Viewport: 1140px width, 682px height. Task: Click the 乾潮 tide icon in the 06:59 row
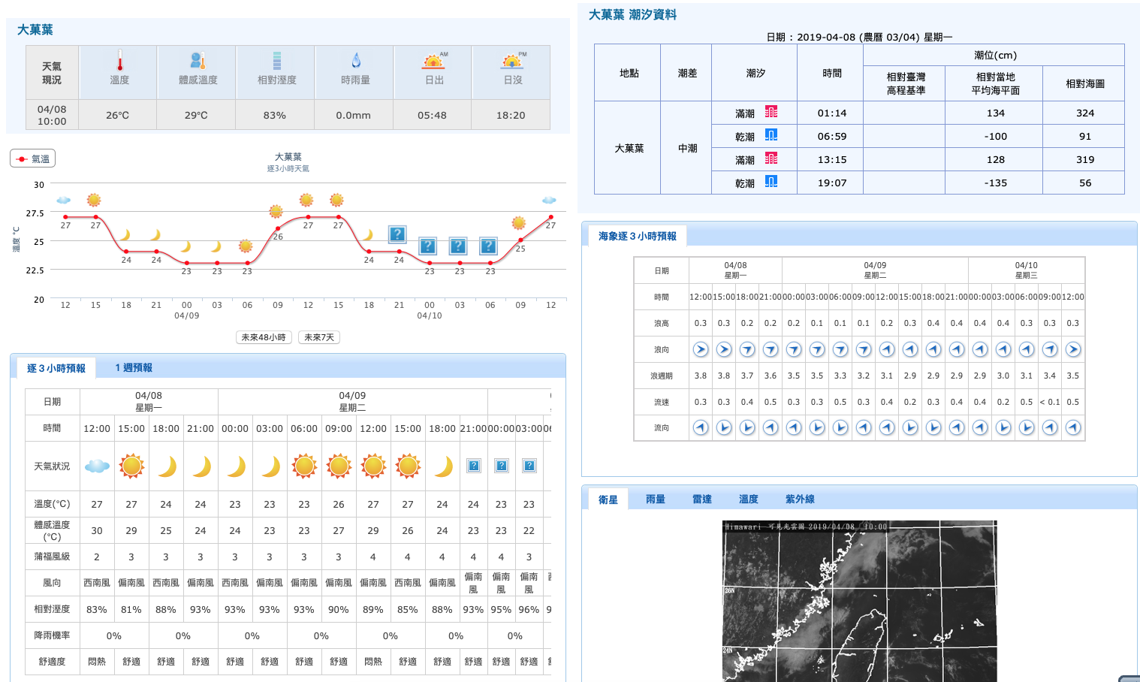tap(771, 135)
